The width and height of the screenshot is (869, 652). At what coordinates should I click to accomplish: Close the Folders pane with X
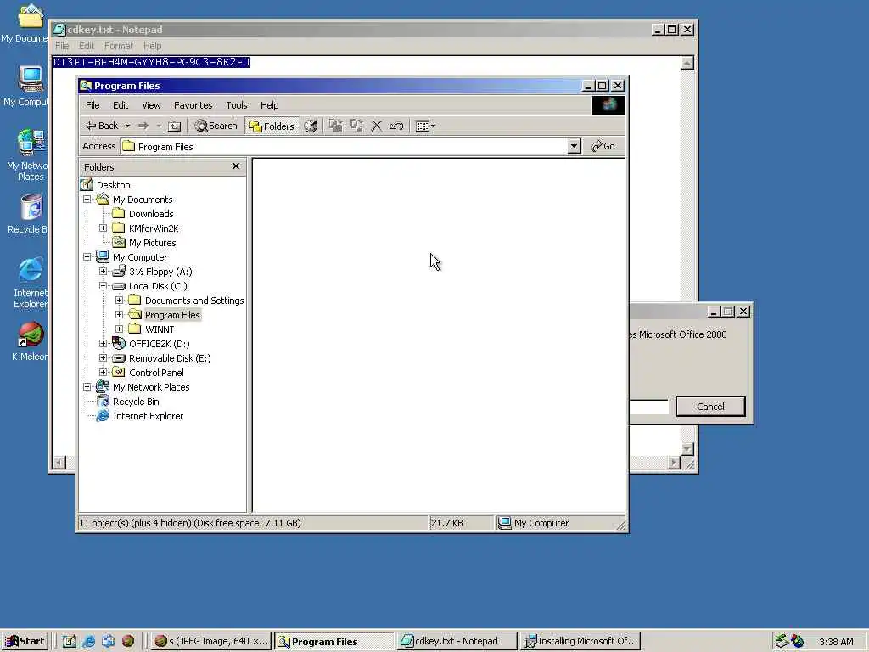236,166
